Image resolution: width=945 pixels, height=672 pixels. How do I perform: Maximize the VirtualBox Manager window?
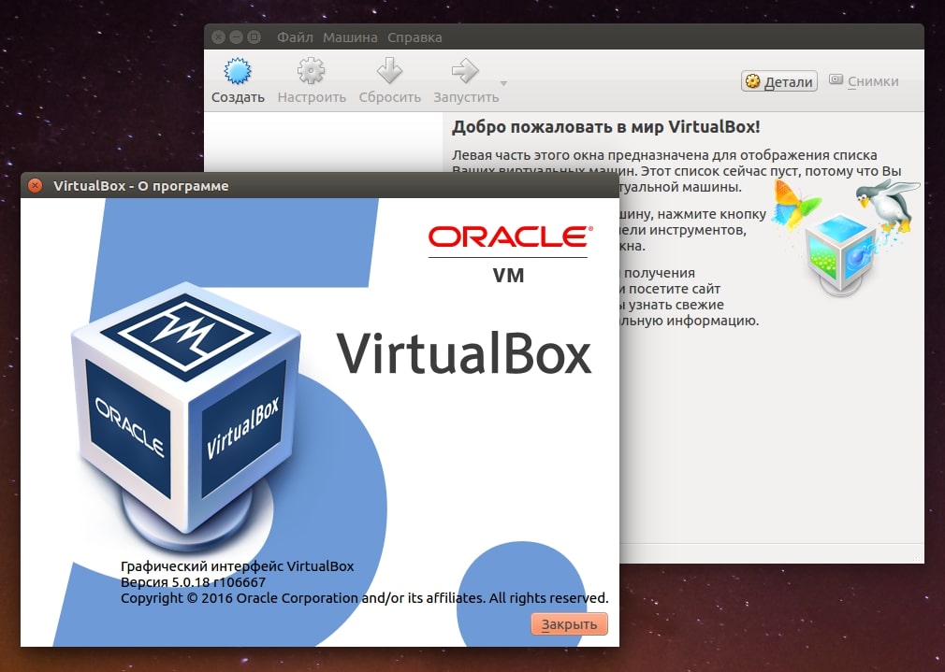[x=254, y=37]
